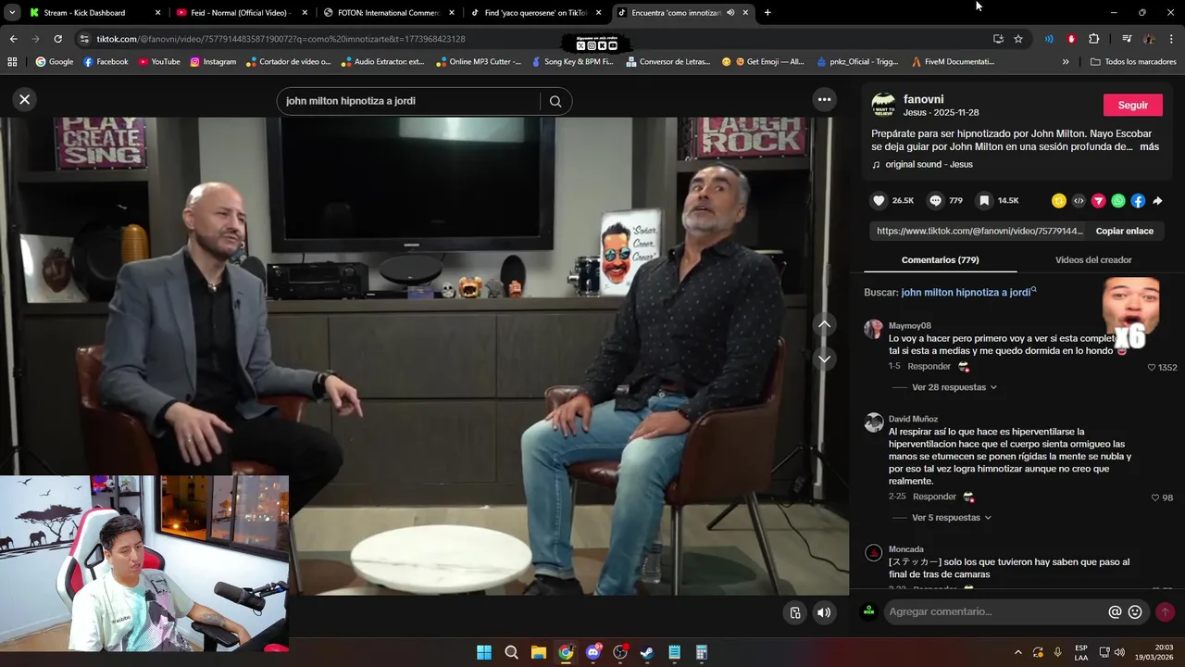Click the fanovni profile avatar

883,104
